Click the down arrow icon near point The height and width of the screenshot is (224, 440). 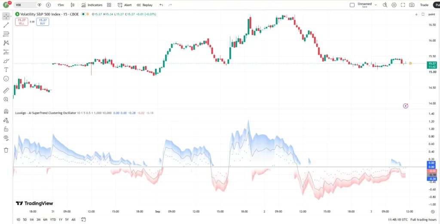[416, 14]
